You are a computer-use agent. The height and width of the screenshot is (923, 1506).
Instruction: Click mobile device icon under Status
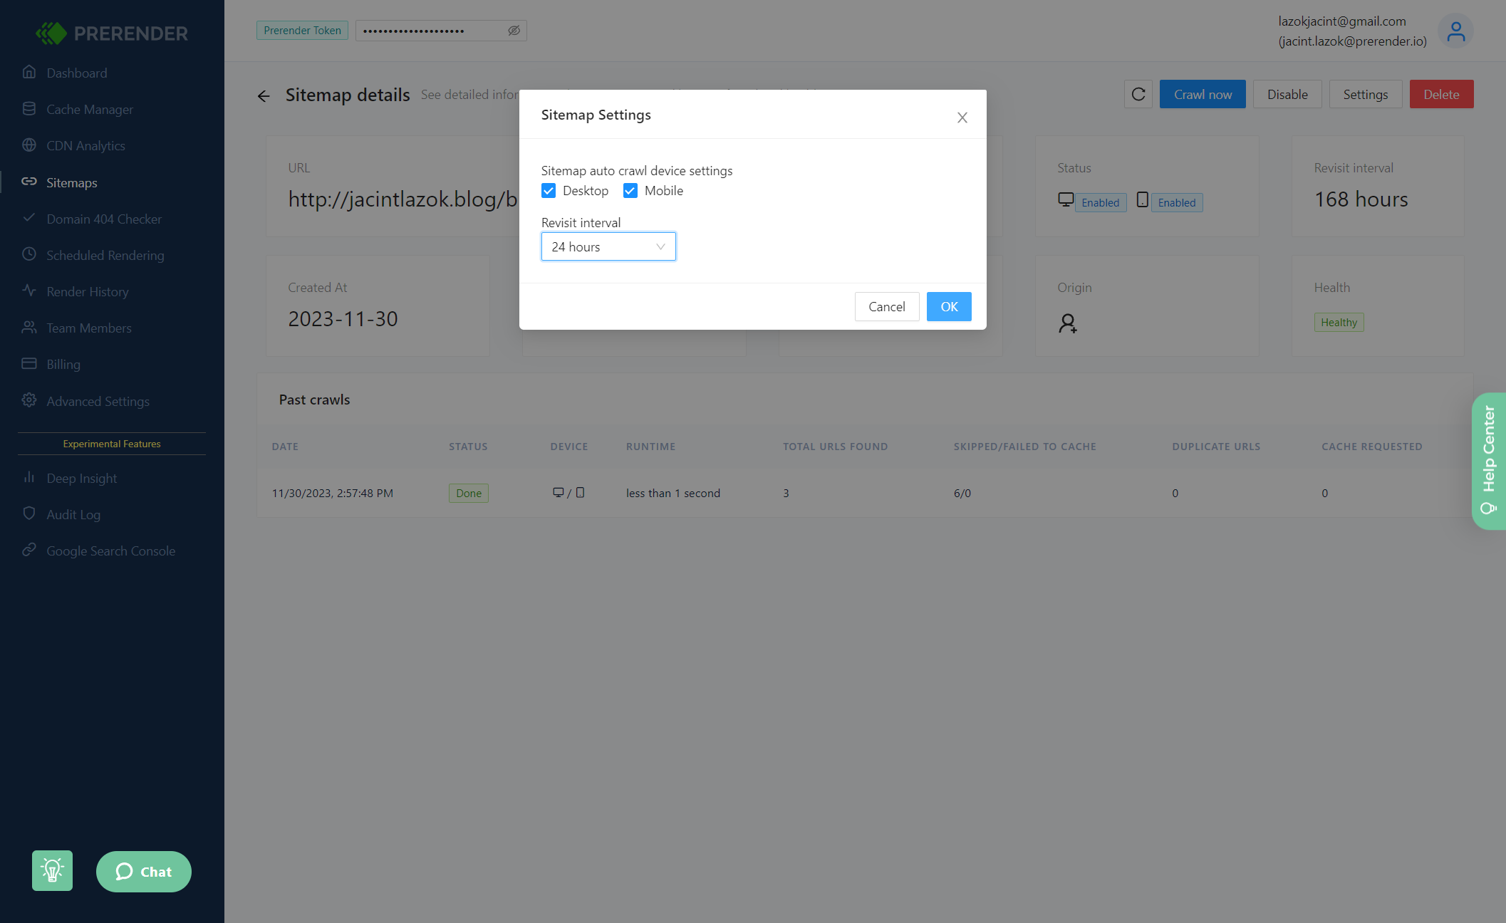tap(1143, 200)
